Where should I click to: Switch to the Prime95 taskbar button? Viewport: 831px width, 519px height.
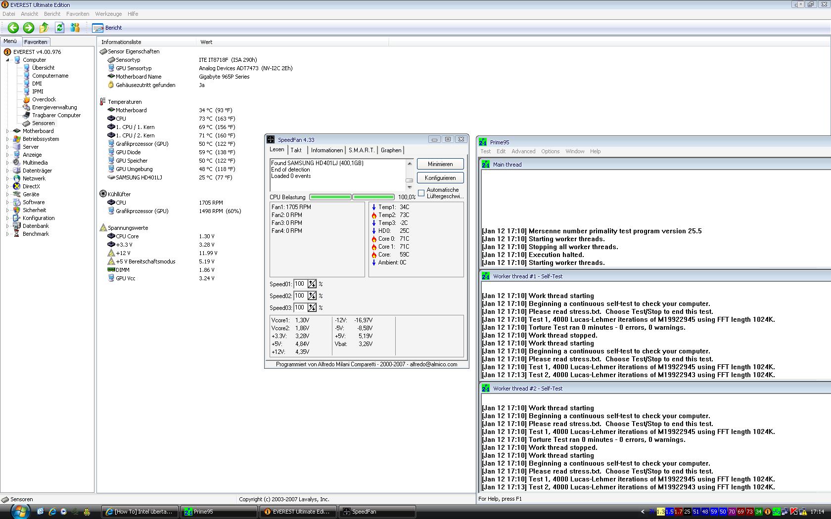tap(219, 512)
